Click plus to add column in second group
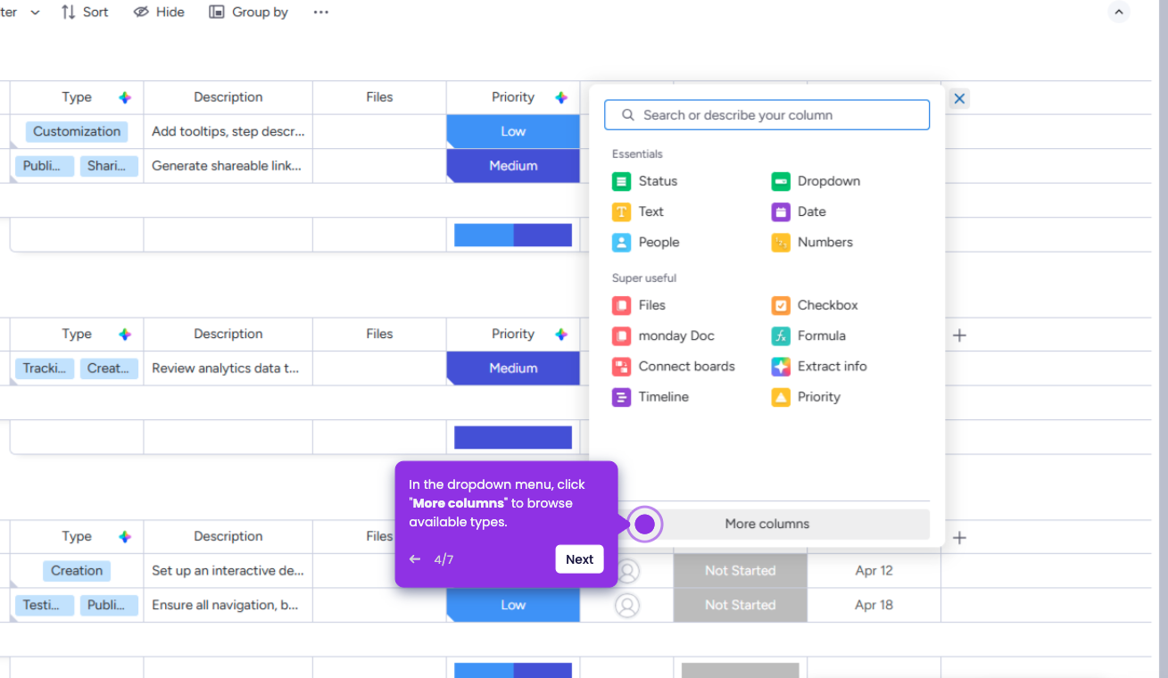Image resolution: width=1168 pixels, height=678 pixels. click(959, 335)
